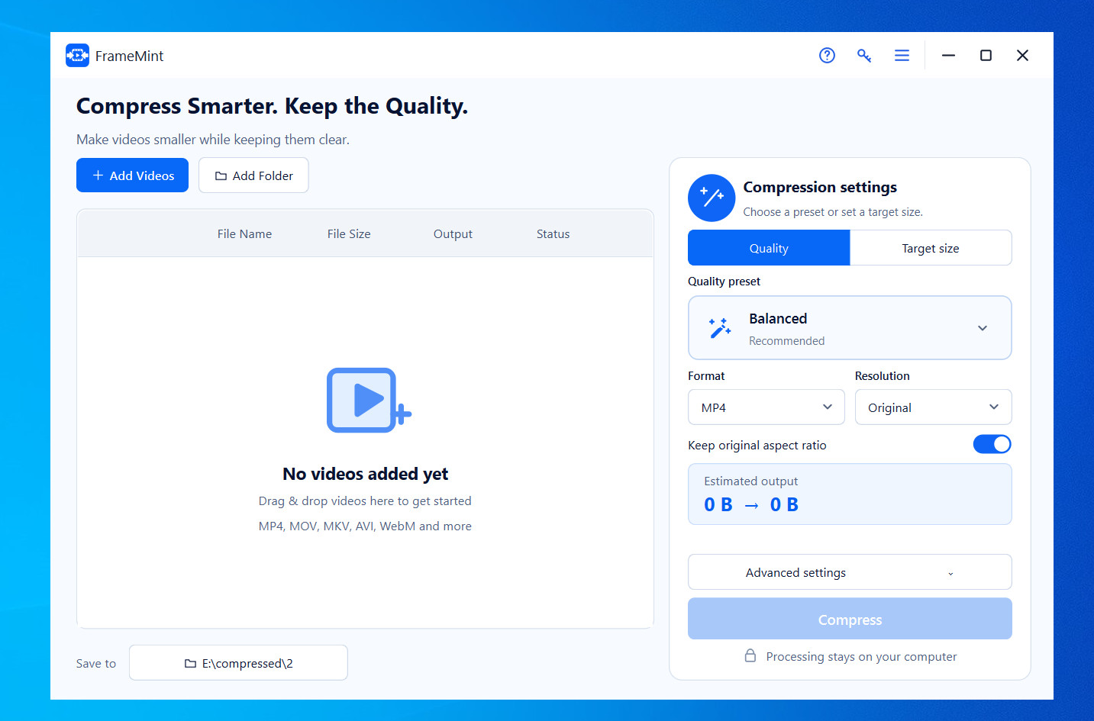Open the MP4 format dropdown
Image resolution: width=1094 pixels, height=721 pixels.
tap(766, 407)
